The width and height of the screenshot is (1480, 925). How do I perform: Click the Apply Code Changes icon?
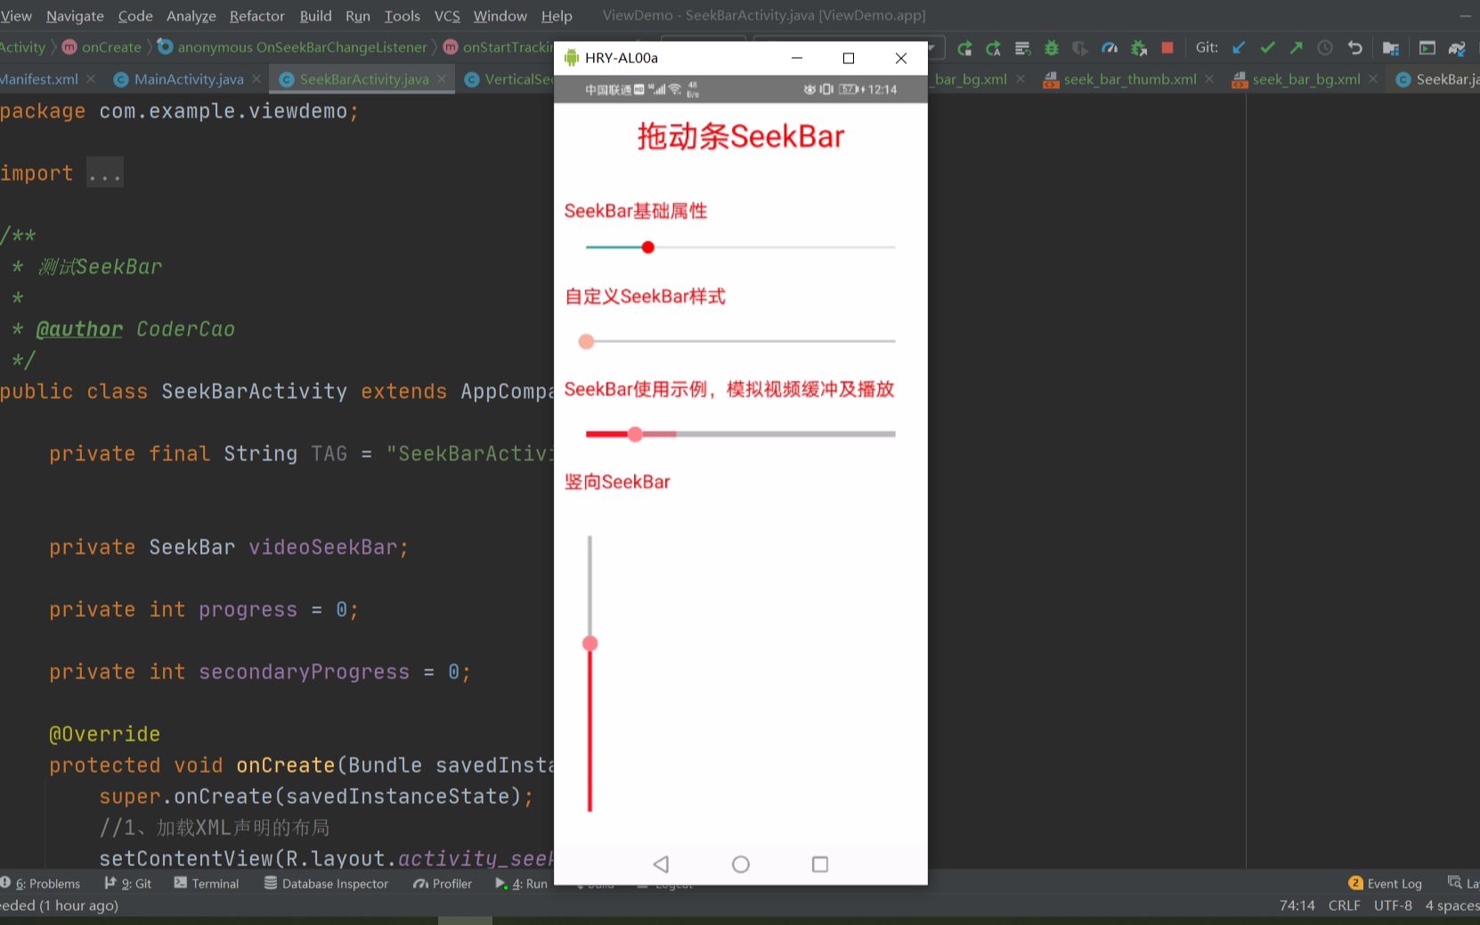tap(1022, 48)
